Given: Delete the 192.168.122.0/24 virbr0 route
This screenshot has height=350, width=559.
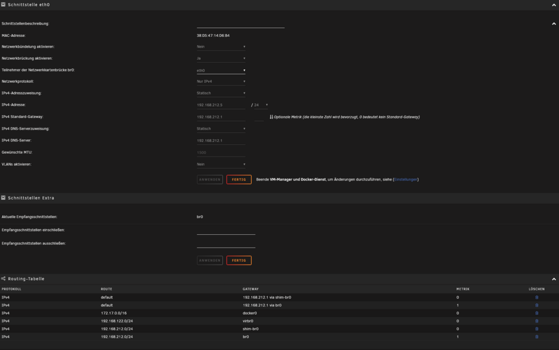Looking at the screenshot, I should pos(537,321).
